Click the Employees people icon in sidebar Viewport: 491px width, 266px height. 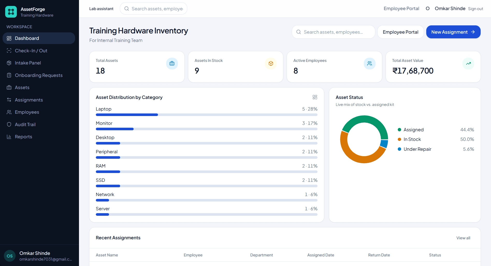(x=9, y=112)
